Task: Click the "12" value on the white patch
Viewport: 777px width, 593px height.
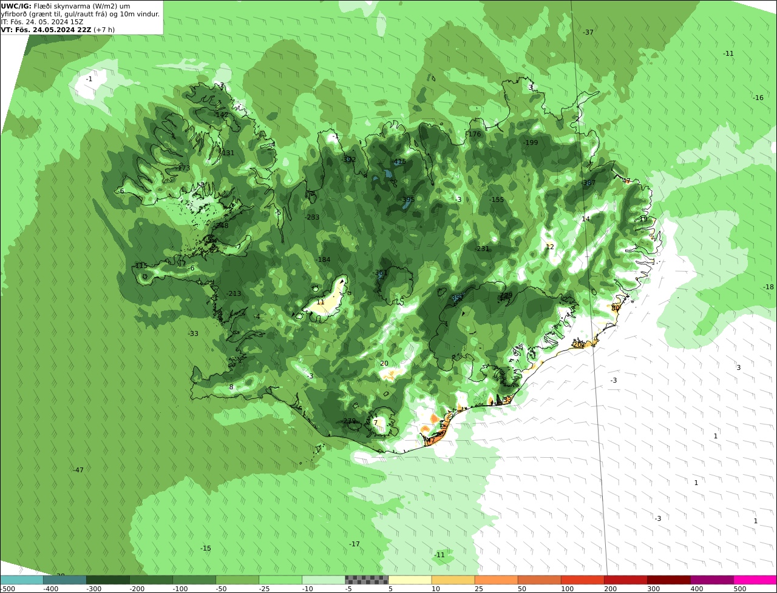Action: 550,247
